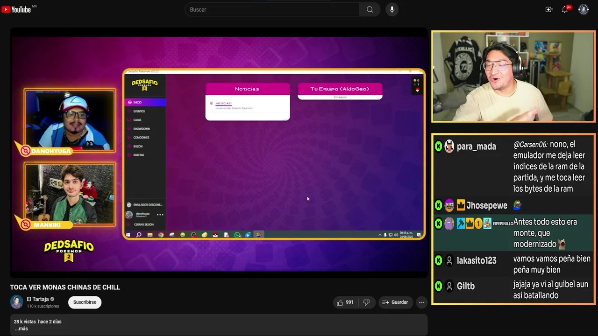Select COMODINES in the Dedsafio sidebar
This screenshot has height=336, width=598.
[x=145, y=137]
